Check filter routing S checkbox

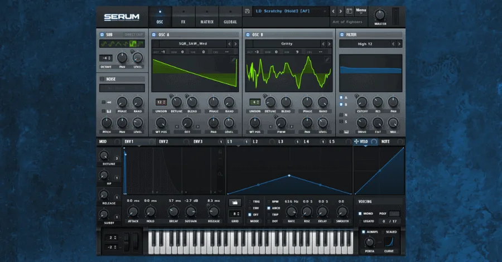pos(341,122)
